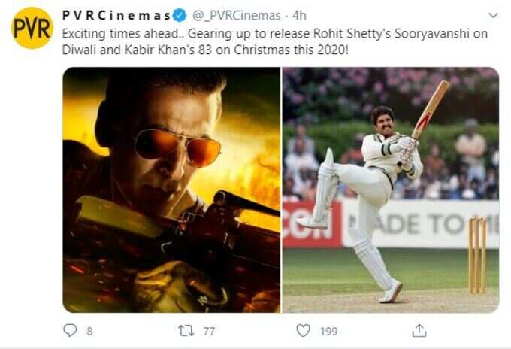The height and width of the screenshot is (349, 511).
Task: Share the tweet with upload icon
Action: tap(419, 330)
